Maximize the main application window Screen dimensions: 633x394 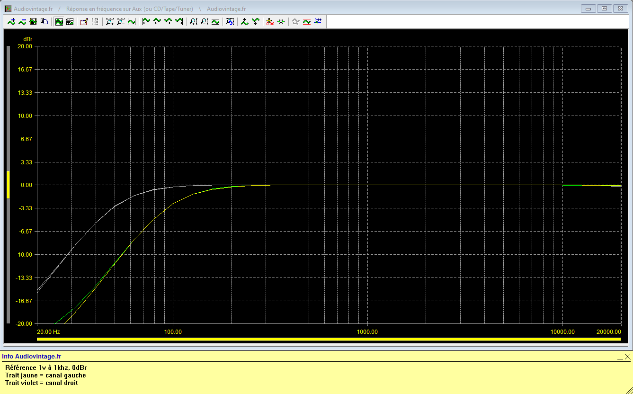pyautogui.click(x=604, y=8)
